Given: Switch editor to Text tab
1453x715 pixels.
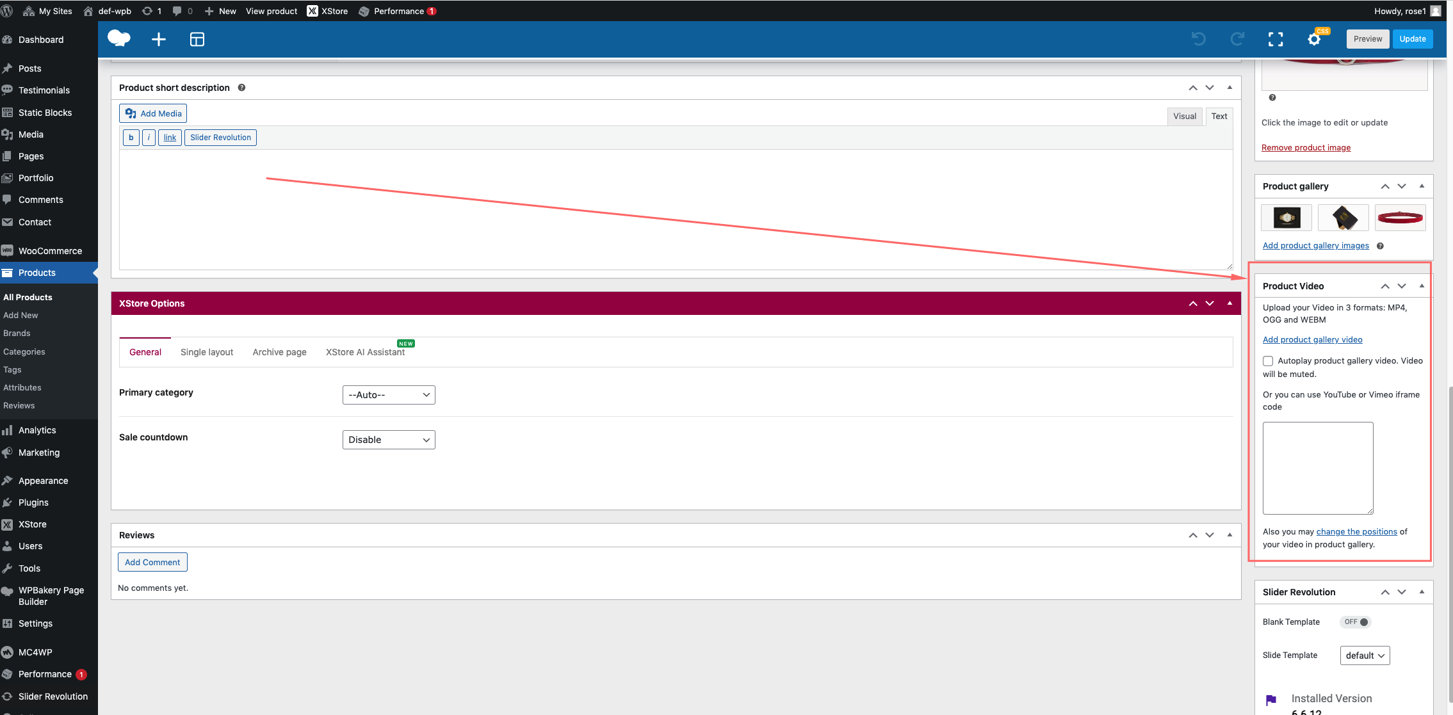Looking at the screenshot, I should pos(1219,116).
